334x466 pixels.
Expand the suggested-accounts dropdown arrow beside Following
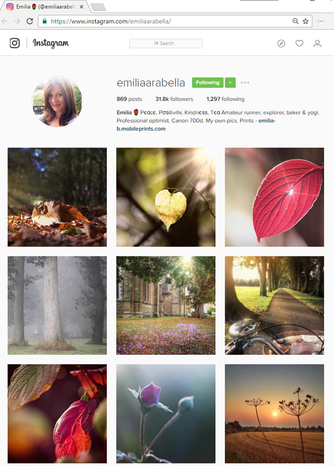pyautogui.click(x=230, y=83)
